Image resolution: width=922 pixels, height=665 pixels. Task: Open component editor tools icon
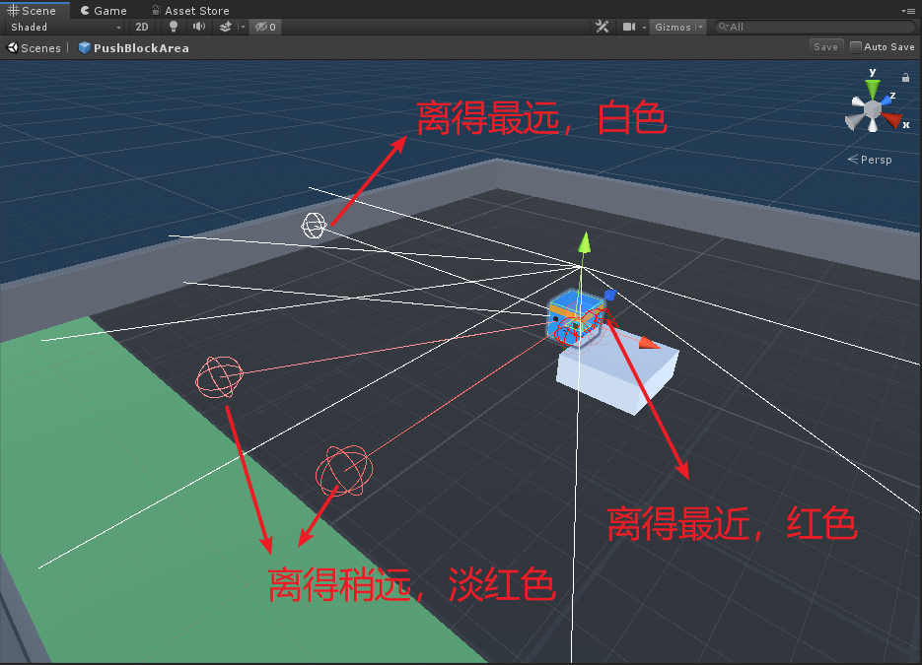603,27
